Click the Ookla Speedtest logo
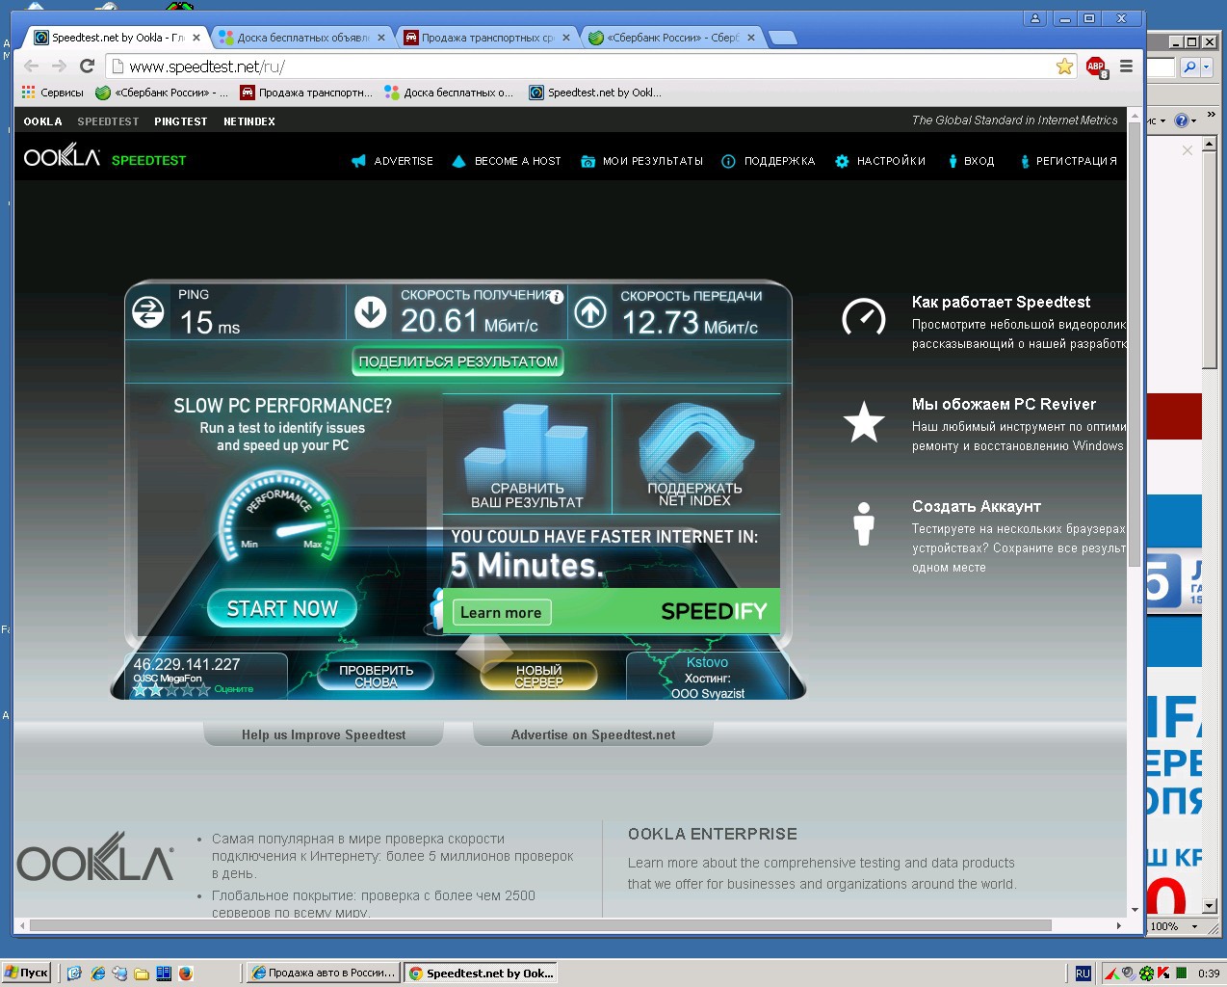The width and height of the screenshot is (1227, 987). (105, 158)
